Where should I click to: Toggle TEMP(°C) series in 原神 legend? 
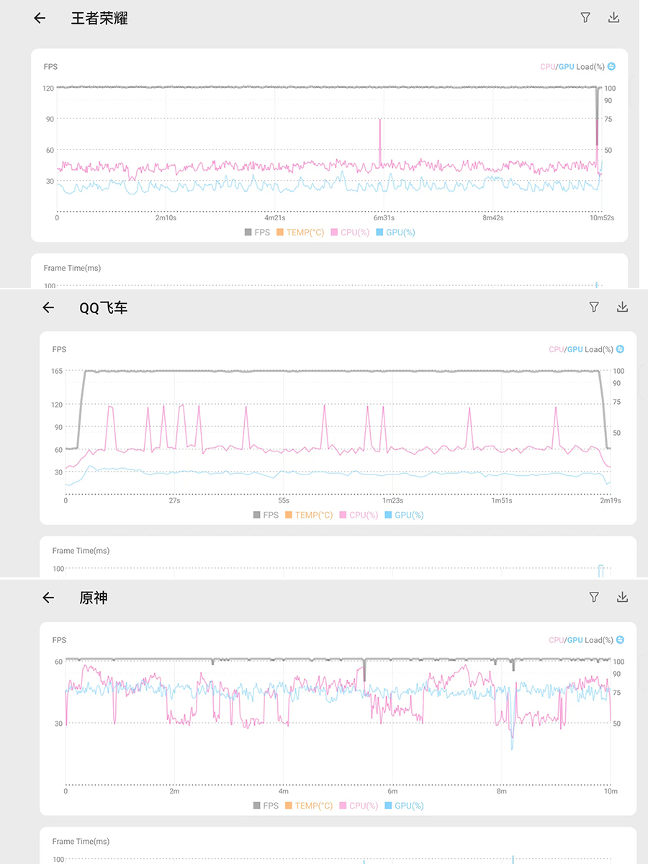(x=310, y=806)
